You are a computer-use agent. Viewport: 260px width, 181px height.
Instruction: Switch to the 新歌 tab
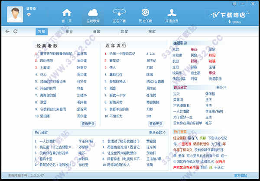pyautogui.click(x=97, y=32)
